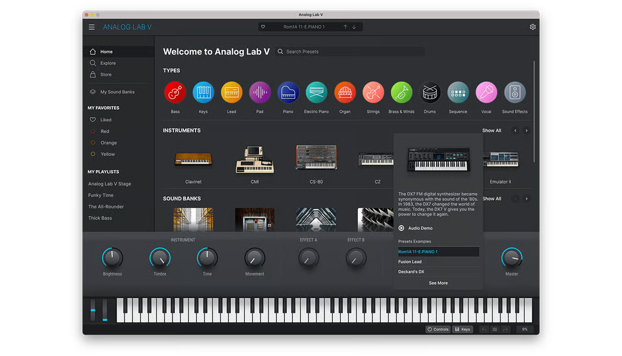Screen dimensions: 622x356
Task: Open history list icon in bottom bar
Action: click(x=494, y=329)
